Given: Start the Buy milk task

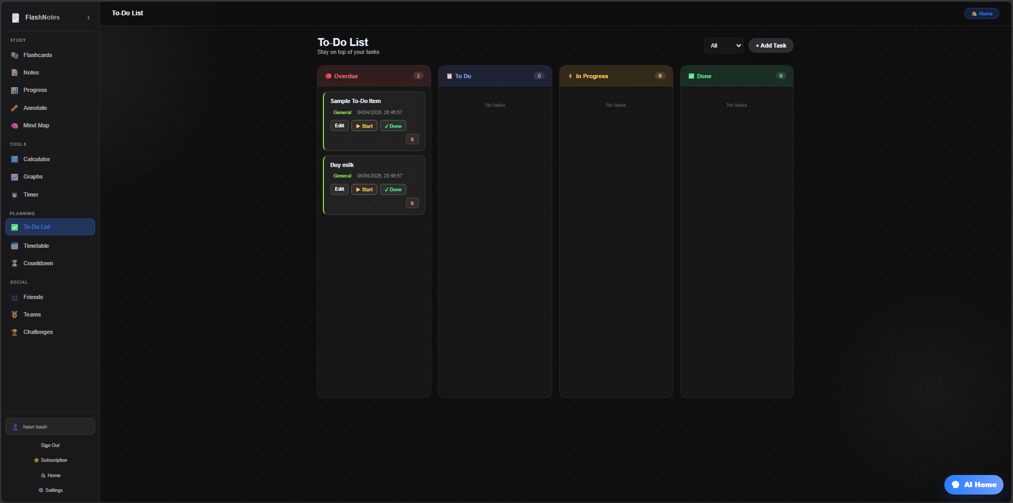Looking at the screenshot, I should (364, 190).
